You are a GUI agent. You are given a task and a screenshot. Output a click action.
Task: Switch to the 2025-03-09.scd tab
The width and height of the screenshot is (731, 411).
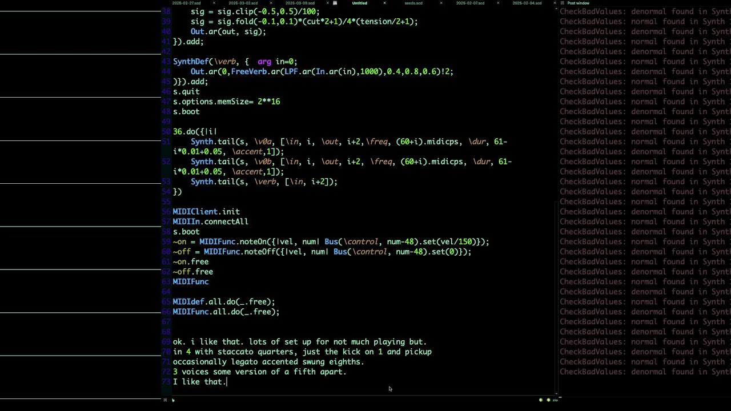(300, 3)
